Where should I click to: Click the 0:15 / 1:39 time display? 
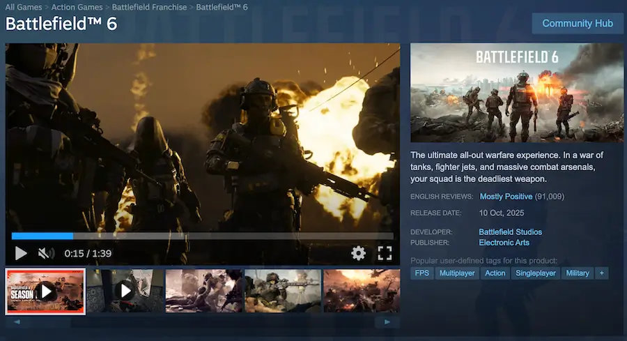click(x=88, y=253)
